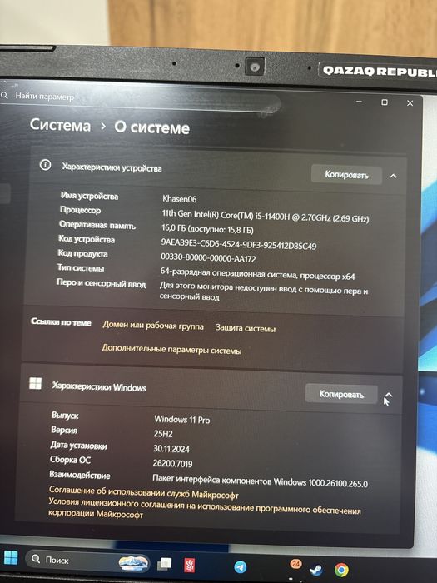This screenshot has width=437, height=583.
Task: Click the Перо и сенсорный ввод label
Action: (101, 283)
